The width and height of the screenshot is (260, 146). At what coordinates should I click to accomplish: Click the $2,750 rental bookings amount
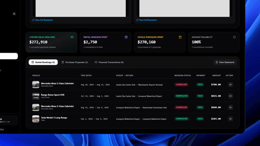point(90,42)
